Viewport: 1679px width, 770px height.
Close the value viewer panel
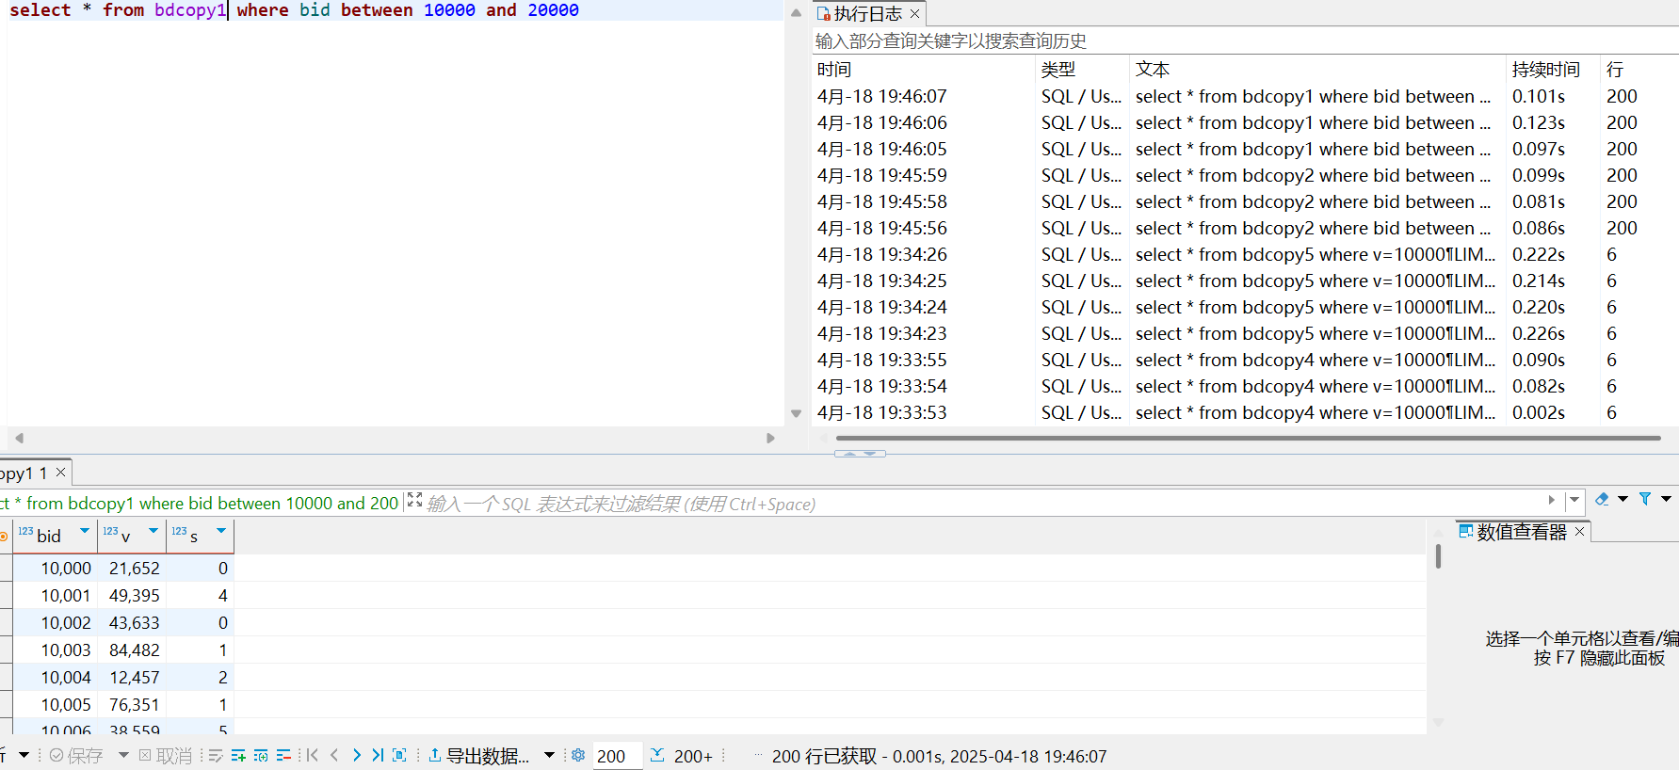tap(1580, 532)
